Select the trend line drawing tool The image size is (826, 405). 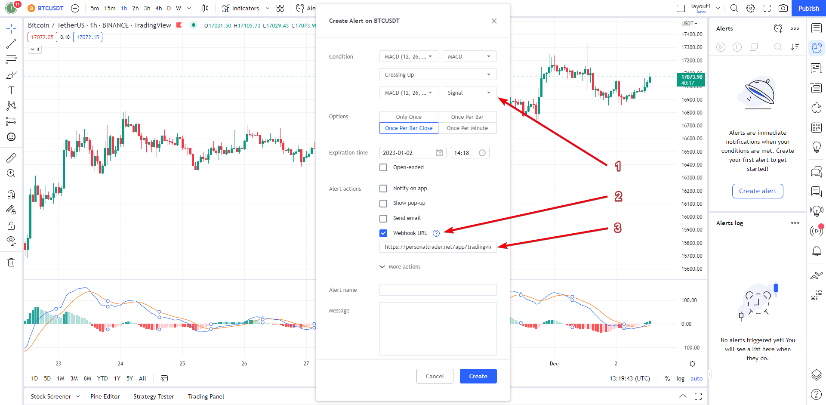(11, 44)
